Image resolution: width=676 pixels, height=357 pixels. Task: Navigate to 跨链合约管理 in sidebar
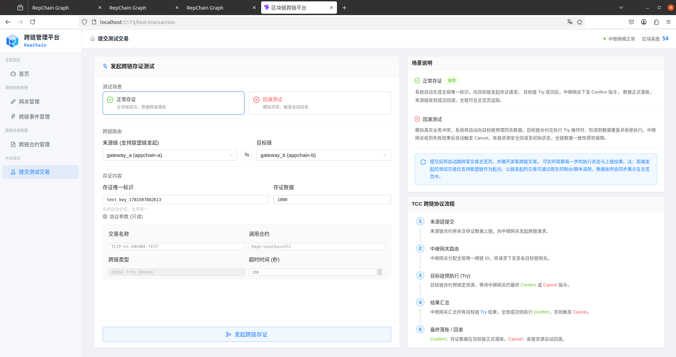click(x=40, y=145)
